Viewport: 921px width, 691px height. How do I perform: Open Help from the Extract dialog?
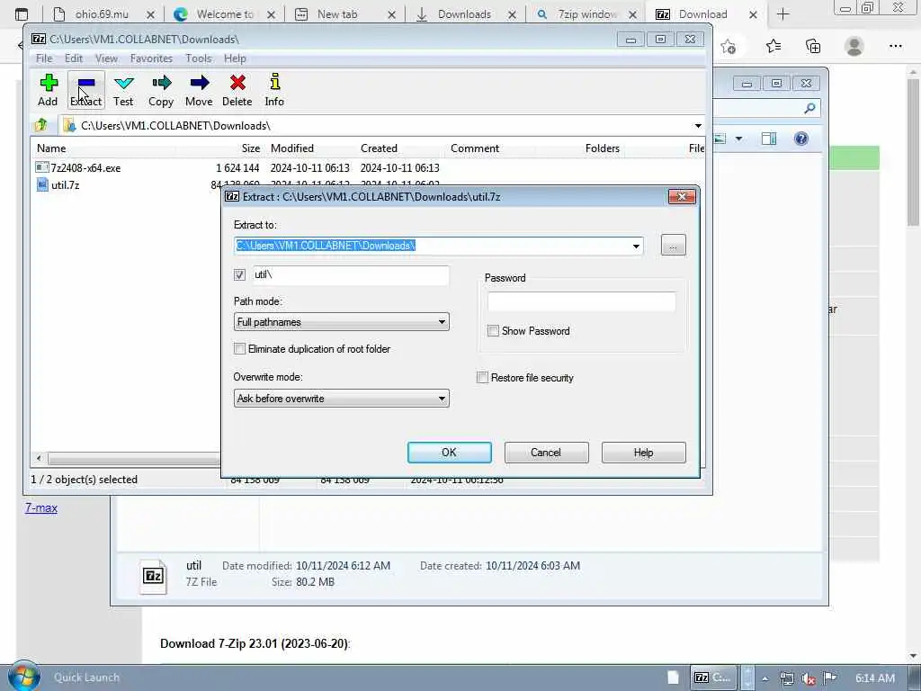(x=643, y=453)
